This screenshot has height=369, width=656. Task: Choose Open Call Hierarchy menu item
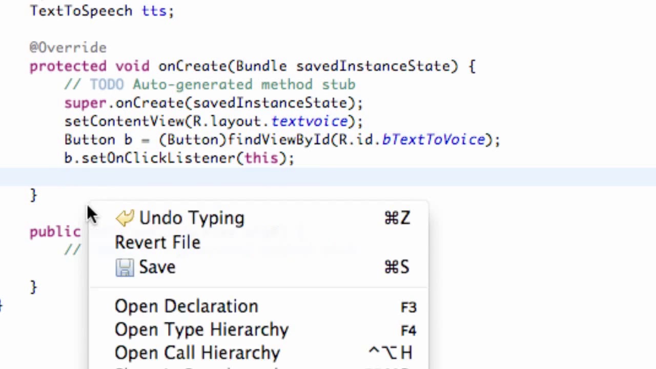pyautogui.click(x=197, y=353)
